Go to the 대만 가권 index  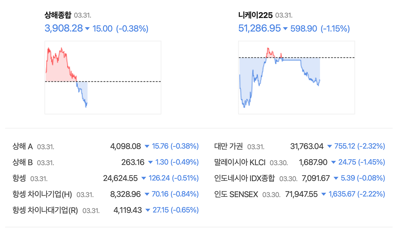228,146
